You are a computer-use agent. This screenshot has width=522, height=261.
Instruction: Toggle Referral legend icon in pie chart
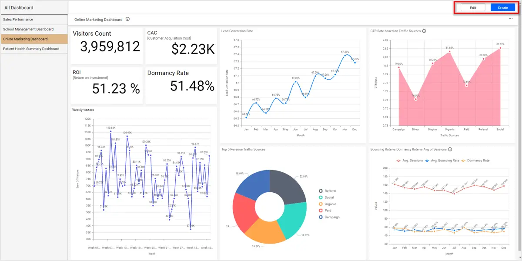(x=321, y=191)
